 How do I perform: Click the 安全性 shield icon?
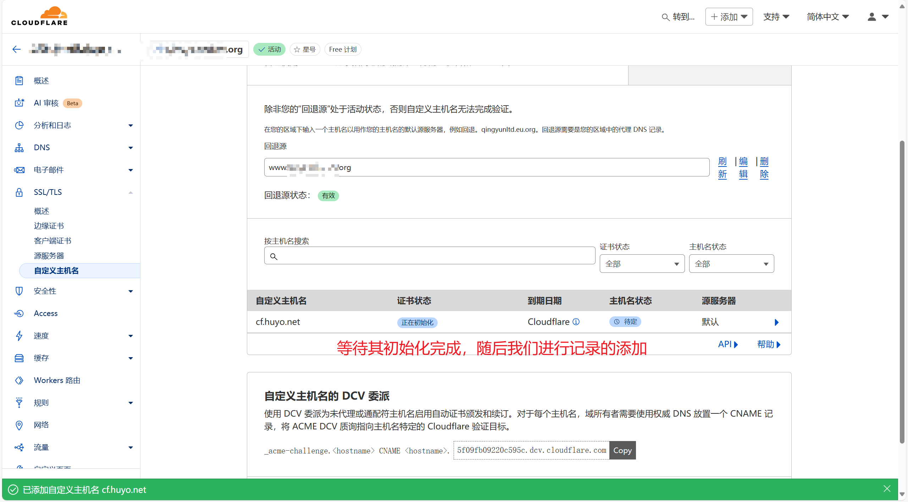[19, 291]
